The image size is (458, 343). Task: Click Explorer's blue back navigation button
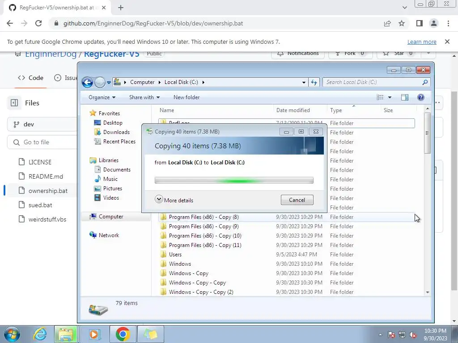[87, 83]
